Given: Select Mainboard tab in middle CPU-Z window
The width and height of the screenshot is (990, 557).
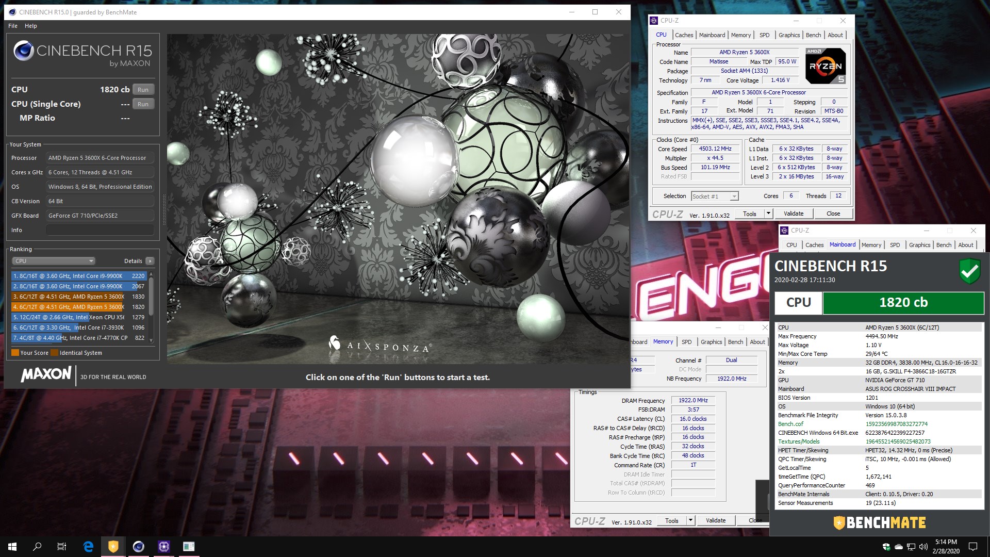Looking at the screenshot, I should (842, 244).
